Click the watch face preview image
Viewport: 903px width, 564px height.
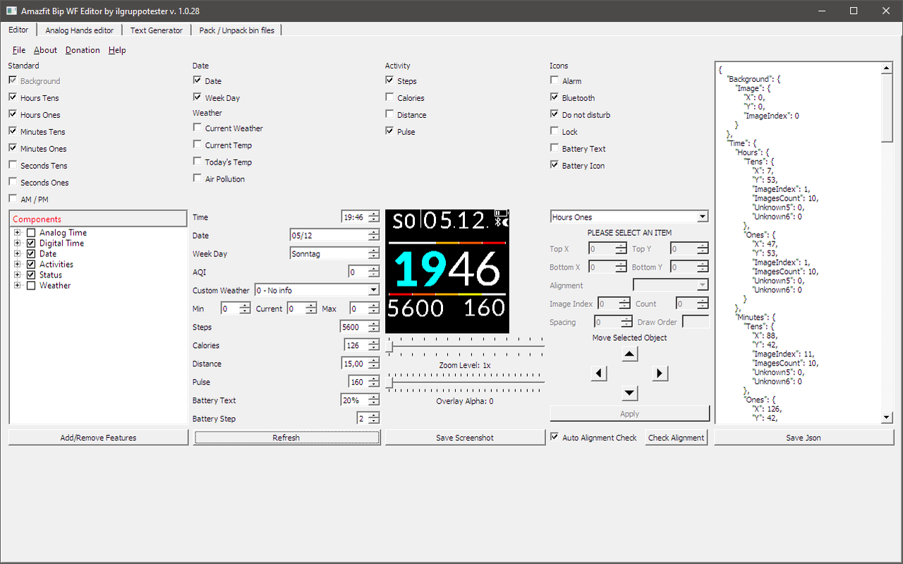point(447,271)
